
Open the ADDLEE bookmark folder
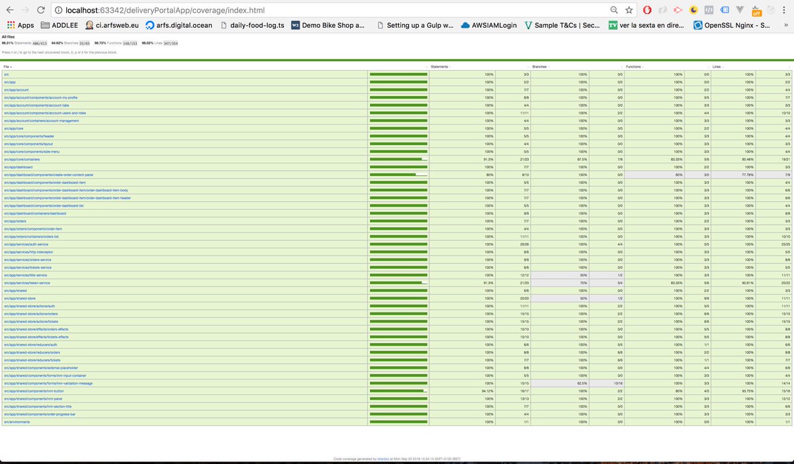pos(58,25)
